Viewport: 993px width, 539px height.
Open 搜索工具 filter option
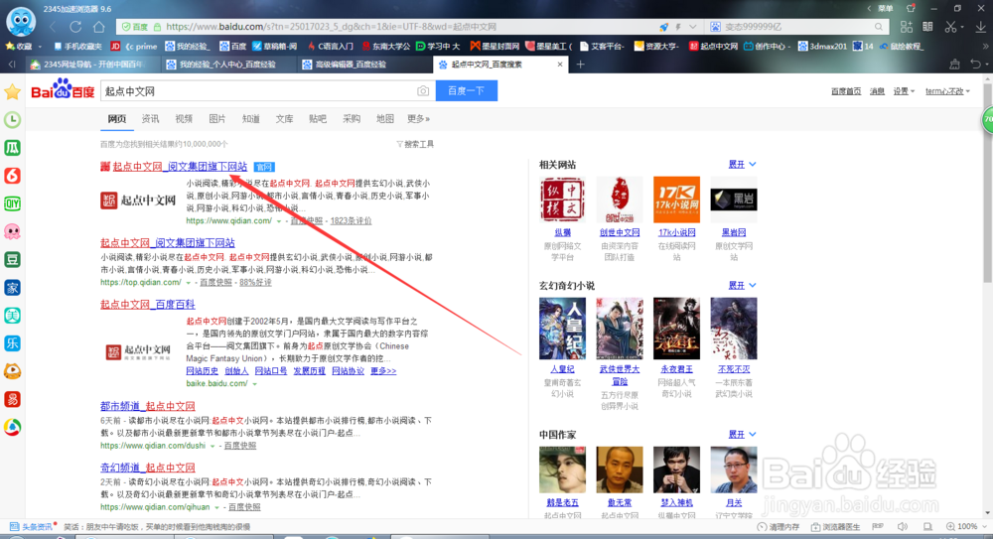click(415, 144)
